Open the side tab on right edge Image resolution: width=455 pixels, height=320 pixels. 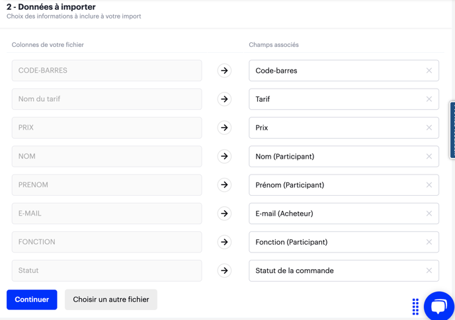(x=452, y=130)
